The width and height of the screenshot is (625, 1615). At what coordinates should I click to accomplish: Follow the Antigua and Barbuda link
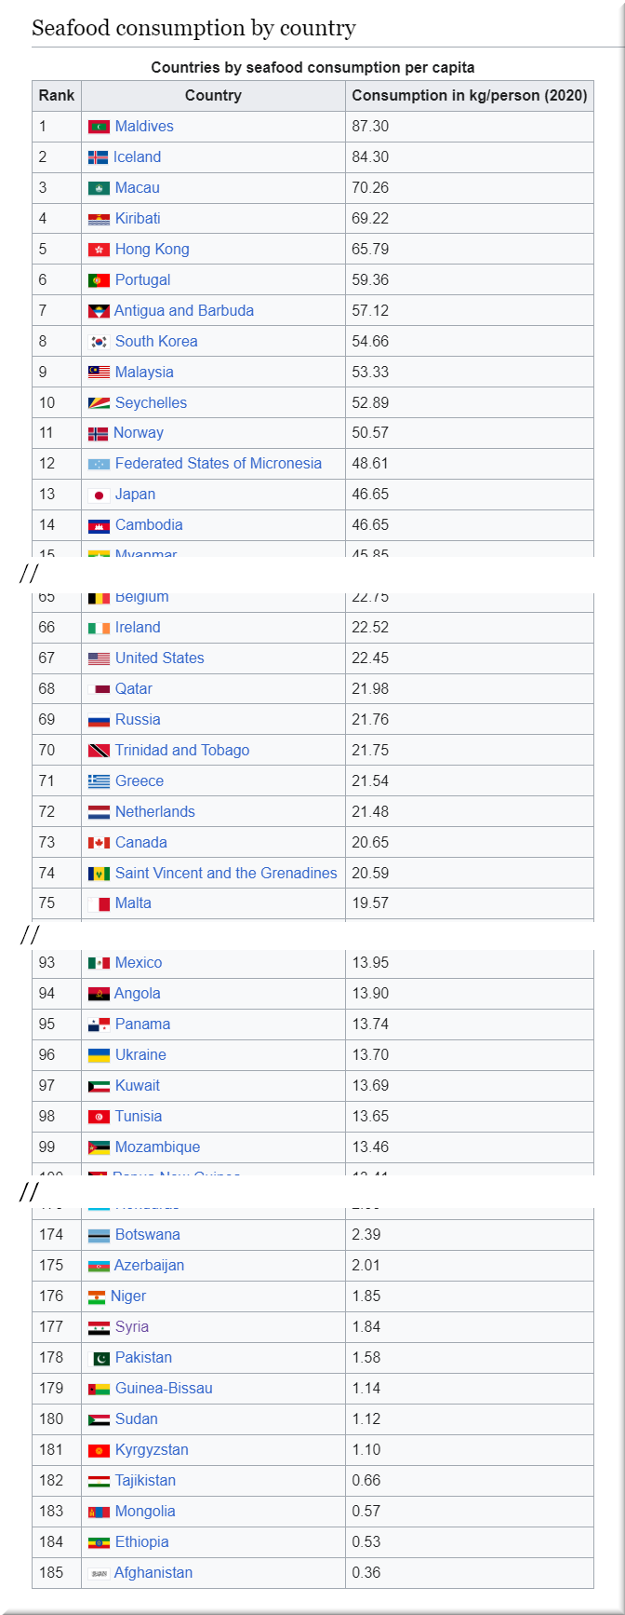183,311
